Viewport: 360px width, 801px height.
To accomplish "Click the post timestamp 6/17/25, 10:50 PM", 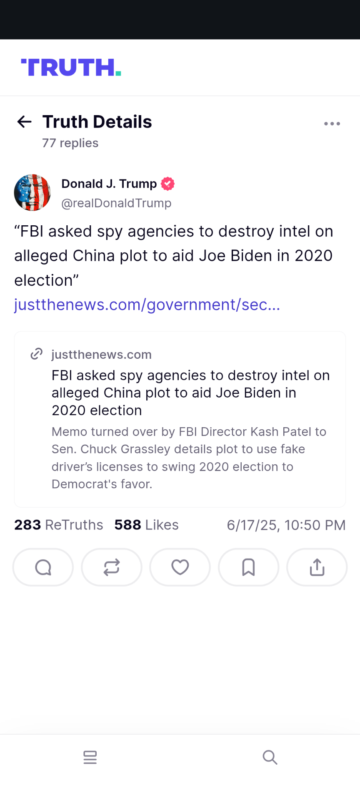I will (x=286, y=525).
